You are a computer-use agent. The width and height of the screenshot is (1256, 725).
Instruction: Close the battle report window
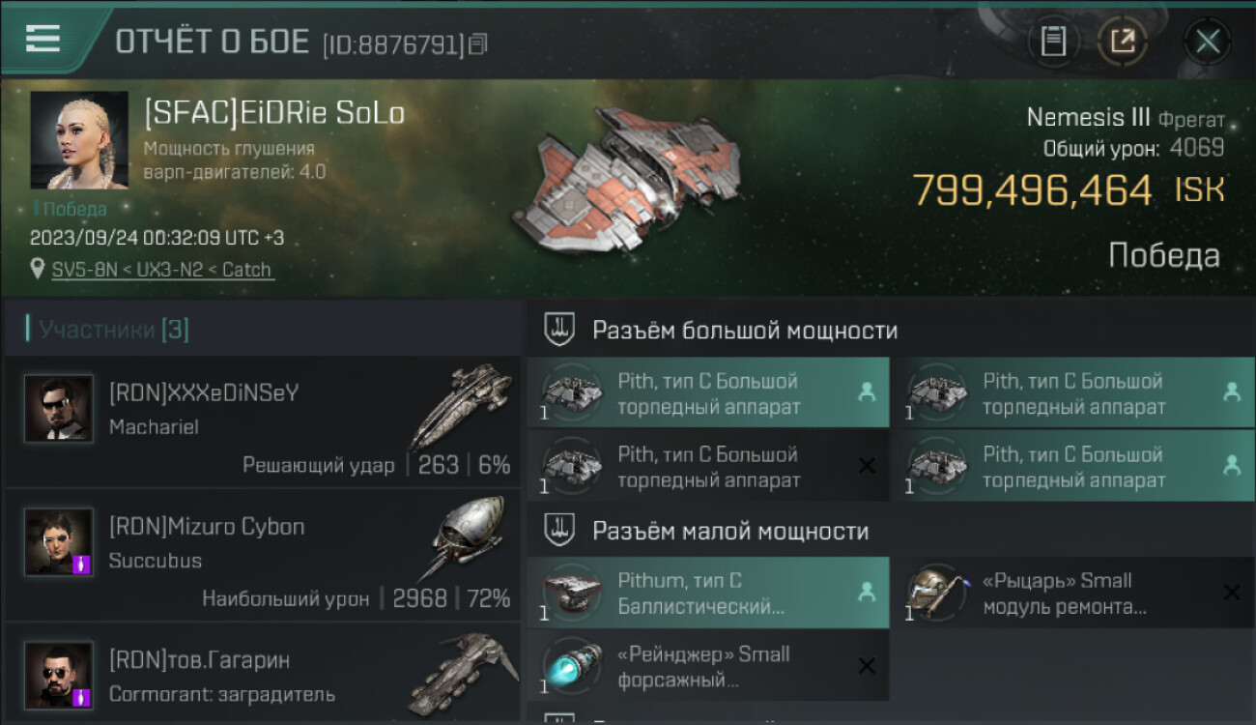1208,42
